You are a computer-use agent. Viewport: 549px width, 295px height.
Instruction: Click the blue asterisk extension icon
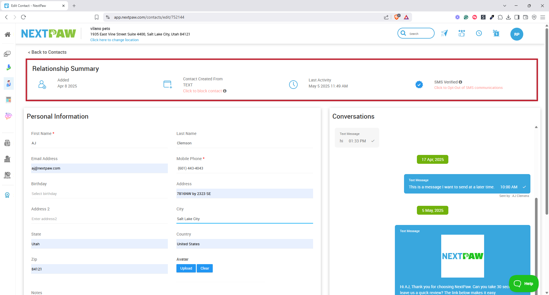tap(457, 17)
